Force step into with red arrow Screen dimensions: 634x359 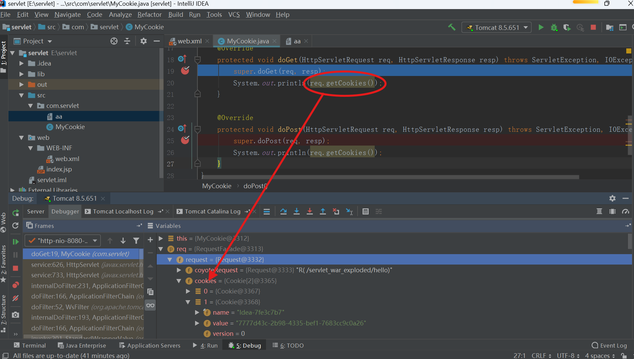pos(310,211)
